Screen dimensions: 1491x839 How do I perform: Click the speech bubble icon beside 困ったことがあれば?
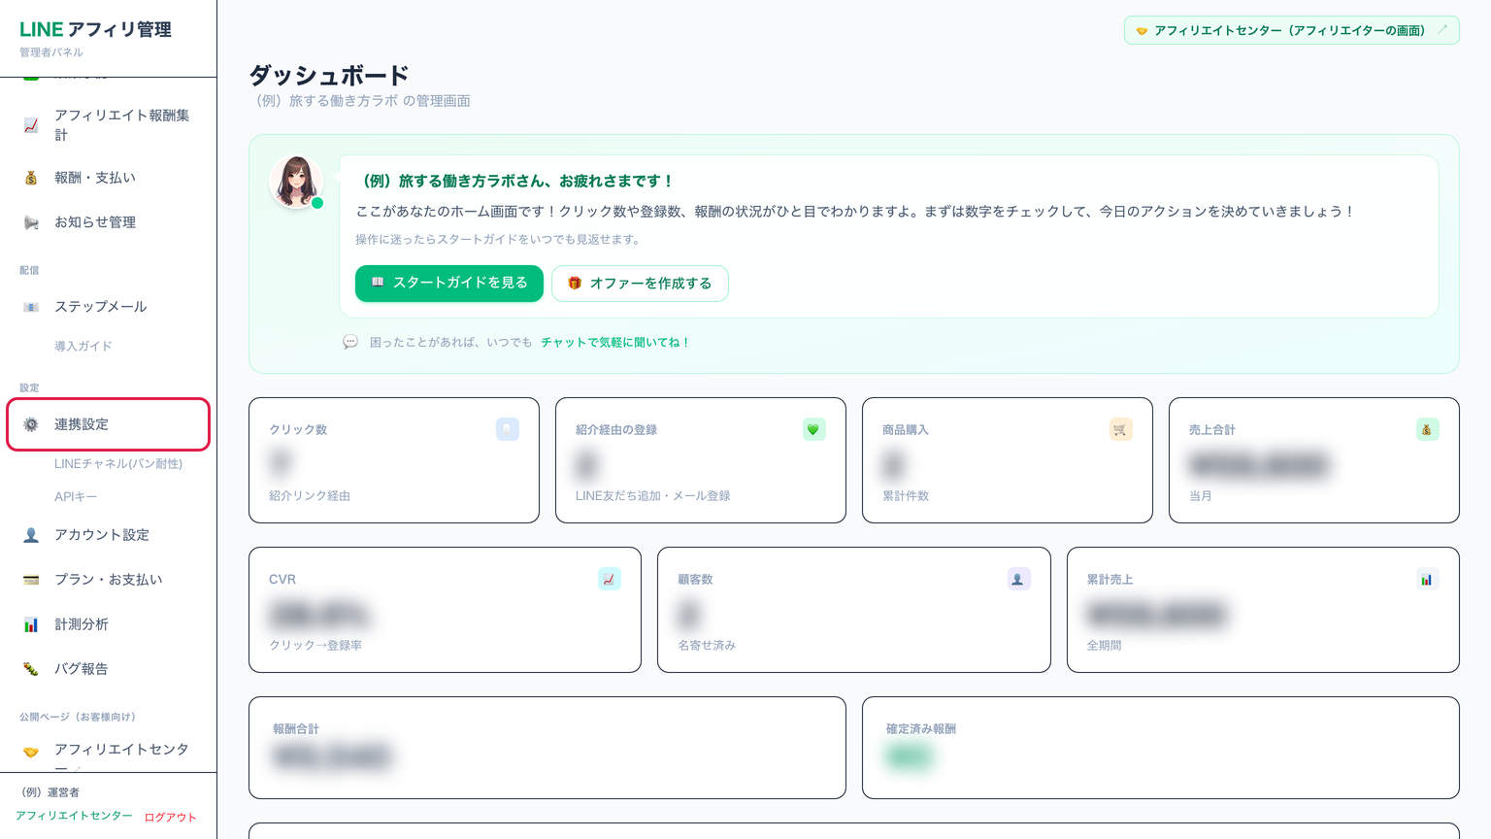coord(350,342)
